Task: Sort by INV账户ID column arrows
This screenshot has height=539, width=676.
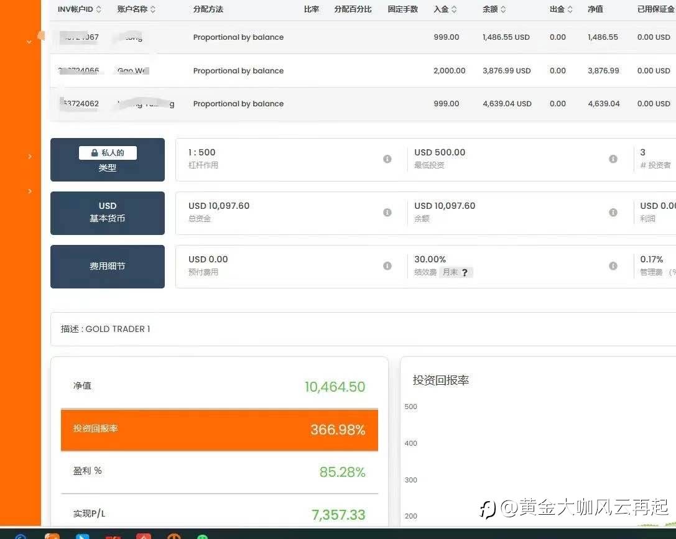Action: coord(99,9)
